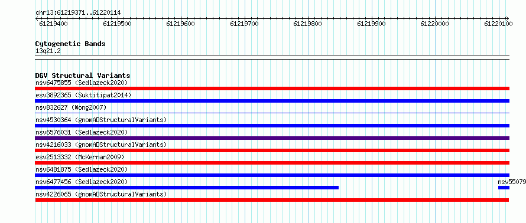Open nsv4226065 (gnomADStructuralVariants) label

pyautogui.click(x=101, y=194)
